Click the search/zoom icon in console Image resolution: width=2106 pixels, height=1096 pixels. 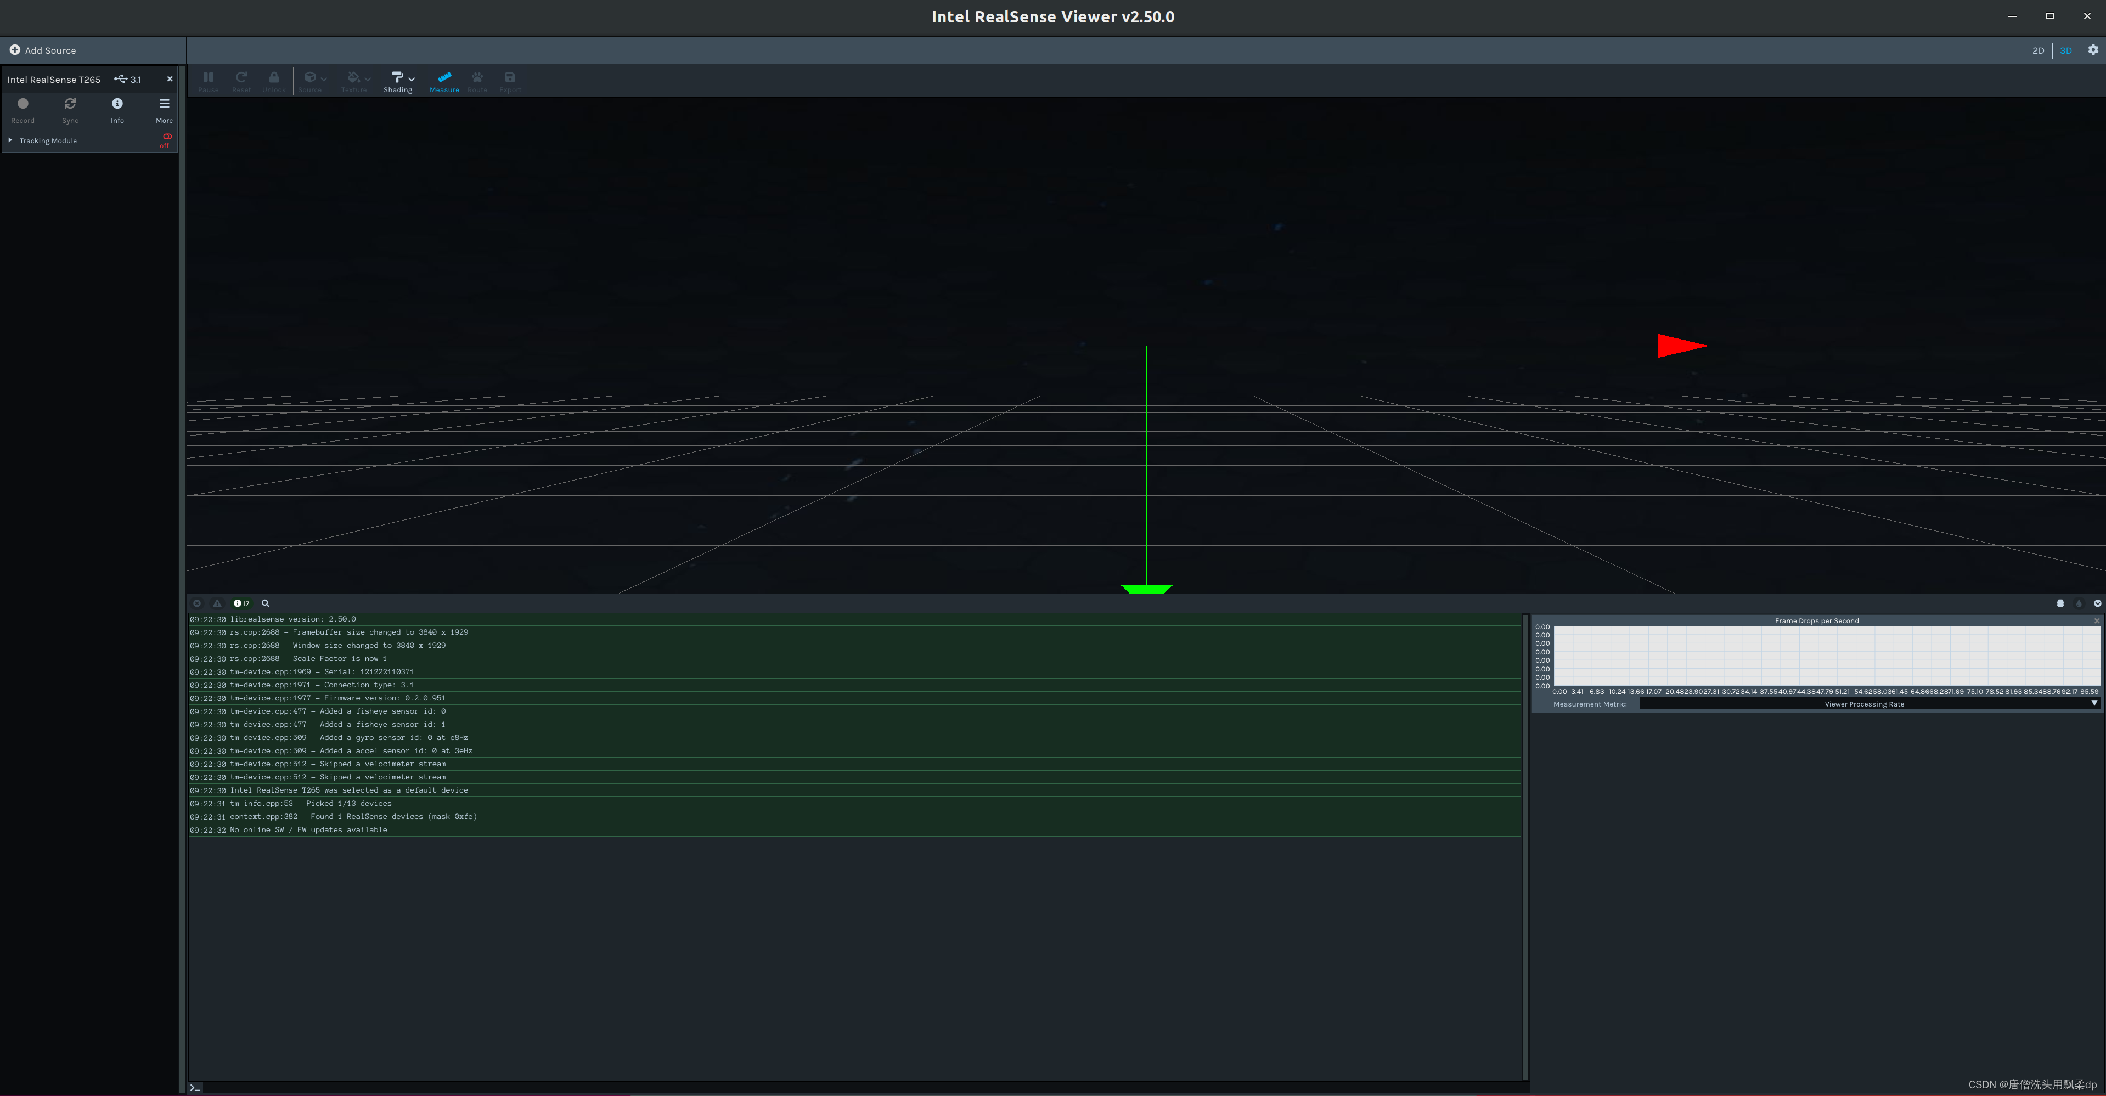pos(266,602)
